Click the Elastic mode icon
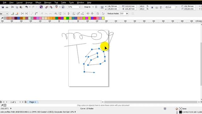The height and width of the screenshot is (114, 202). [98, 14]
